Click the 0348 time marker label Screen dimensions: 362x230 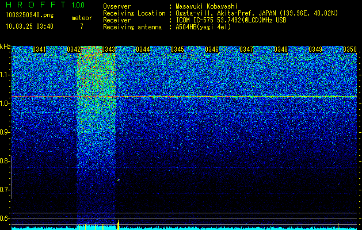click(x=281, y=49)
